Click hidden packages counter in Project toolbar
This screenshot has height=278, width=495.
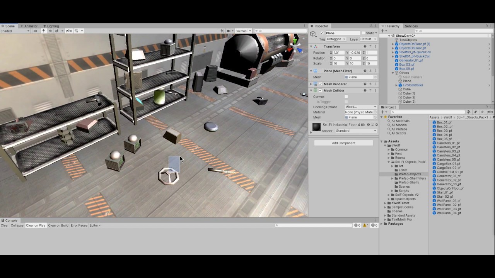490,112
